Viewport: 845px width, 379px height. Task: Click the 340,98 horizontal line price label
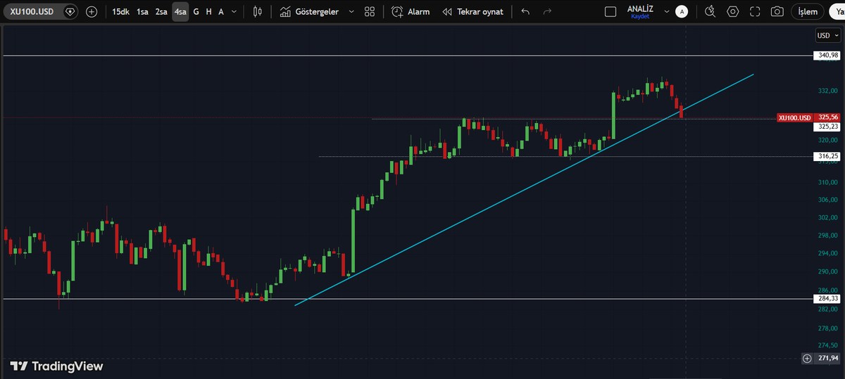(827, 56)
